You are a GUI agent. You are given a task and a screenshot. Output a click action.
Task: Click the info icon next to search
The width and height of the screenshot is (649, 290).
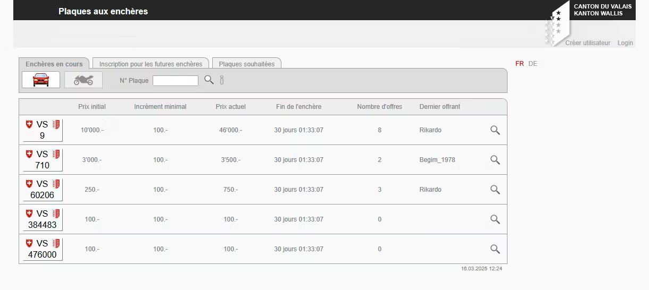click(222, 80)
